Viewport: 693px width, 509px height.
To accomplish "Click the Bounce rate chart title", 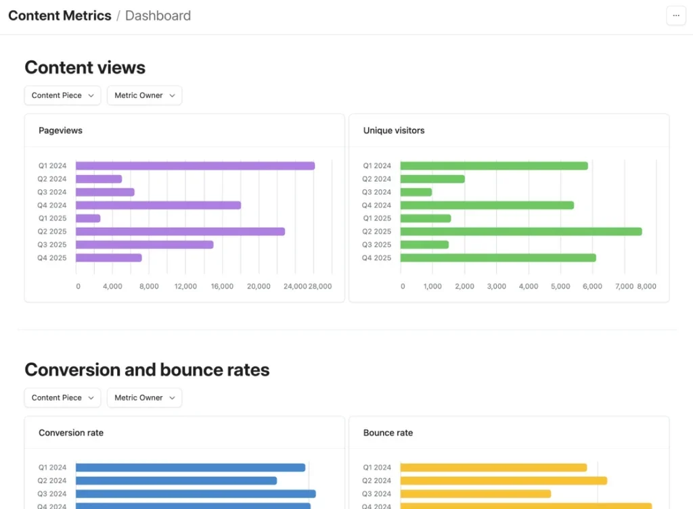I will [388, 433].
